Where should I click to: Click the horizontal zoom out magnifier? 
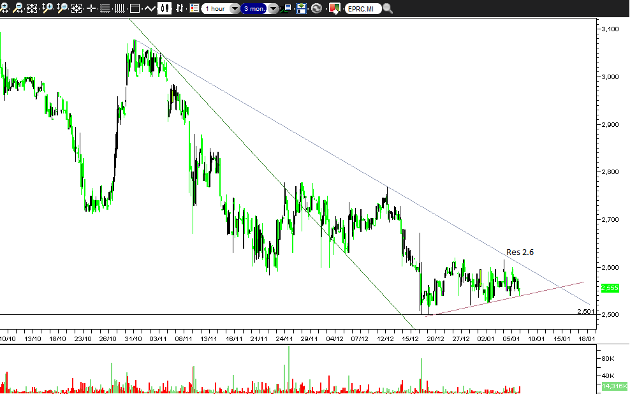click(x=18, y=8)
